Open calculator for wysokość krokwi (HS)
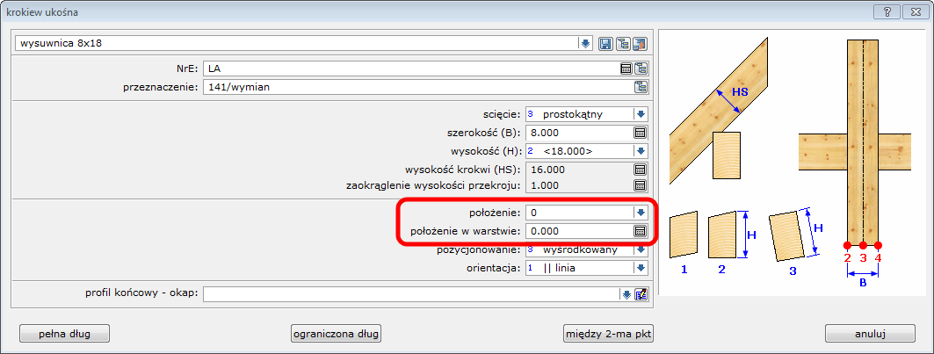The height and width of the screenshot is (354, 934). 641,169
